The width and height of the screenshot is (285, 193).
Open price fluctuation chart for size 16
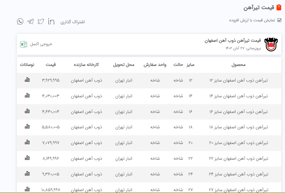point(27,111)
